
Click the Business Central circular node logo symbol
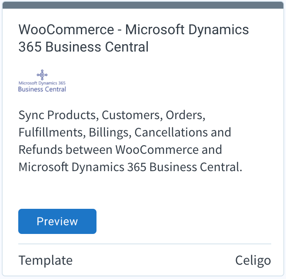tap(42, 75)
